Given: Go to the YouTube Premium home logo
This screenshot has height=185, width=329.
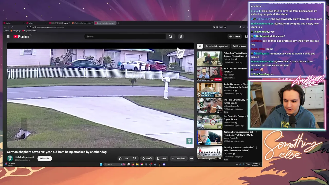Looking at the screenshot, I should 22,36.
